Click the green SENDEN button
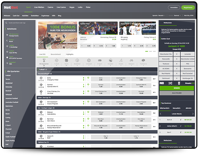 [177, 88]
